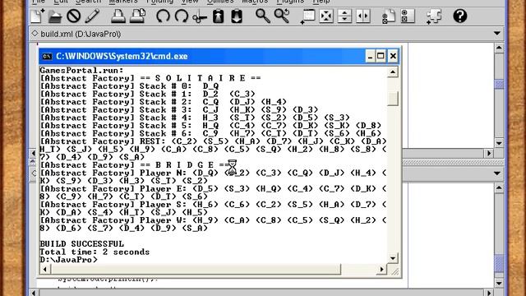The height and width of the screenshot is (296, 526).
Task: Click cmd horizontal scrollbar left arrow
Action: [45, 269]
